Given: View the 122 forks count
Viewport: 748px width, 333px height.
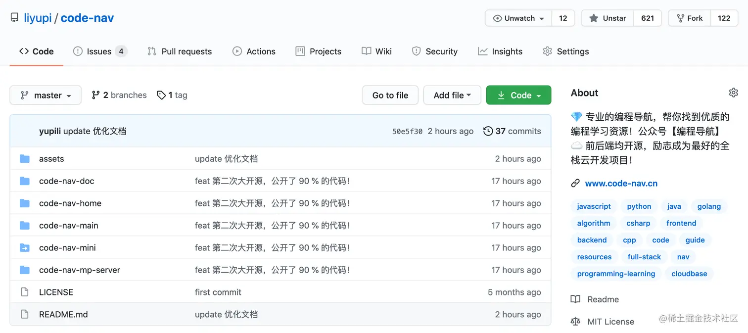Looking at the screenshot, I should point(724,18).
